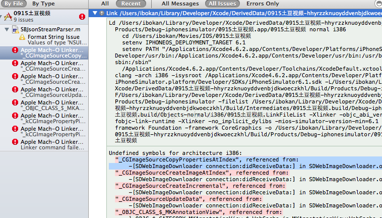Switch to By Type grouping
This screenshot has width=382, height=218.
point(43,4)
